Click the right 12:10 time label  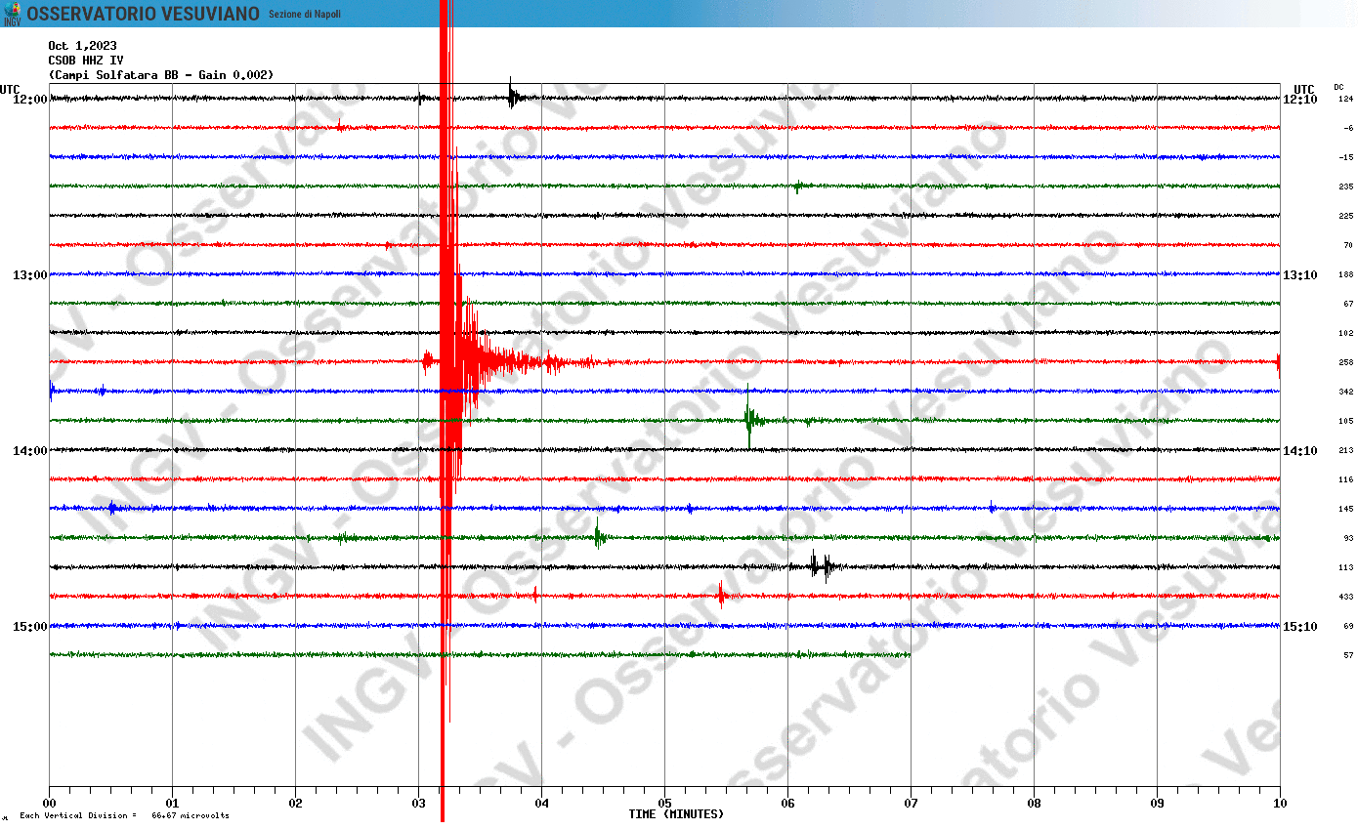click(x=1300, y=100)
